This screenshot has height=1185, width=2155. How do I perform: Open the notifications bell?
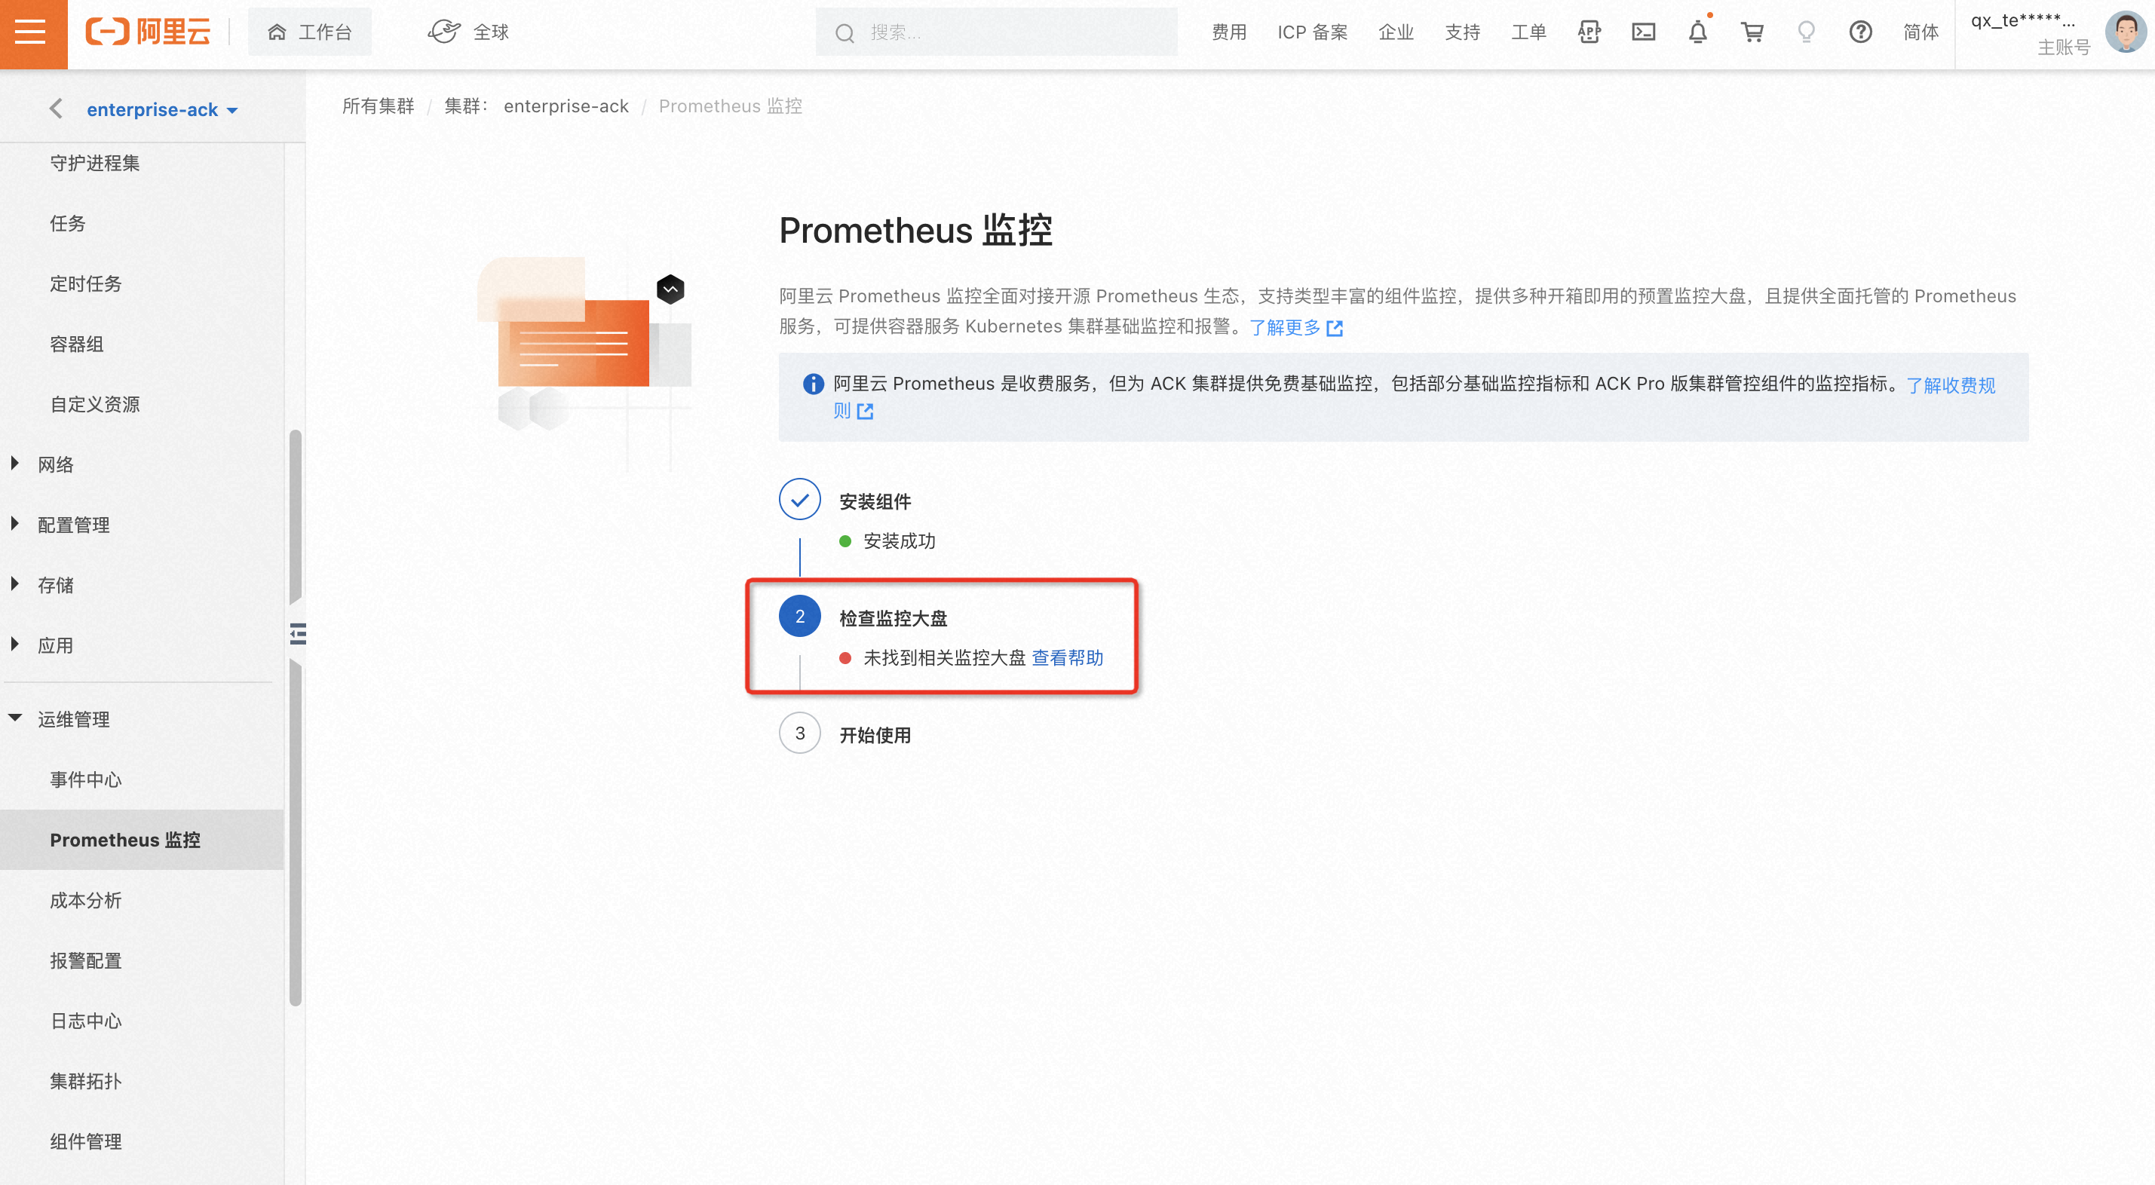point(1697,32)
